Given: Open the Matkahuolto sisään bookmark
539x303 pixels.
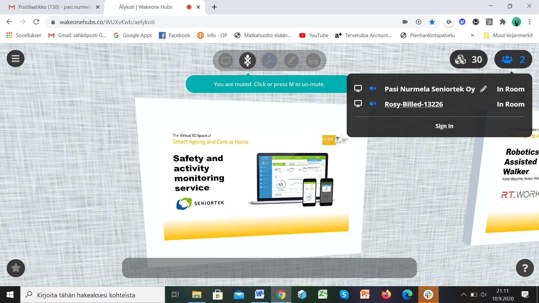Looking at the screenshot, I should [x=263, y=35].
